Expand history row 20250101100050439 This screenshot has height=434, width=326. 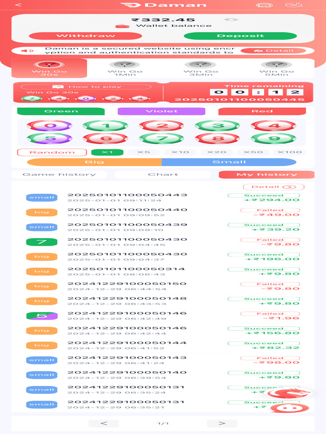pos(163,227)
